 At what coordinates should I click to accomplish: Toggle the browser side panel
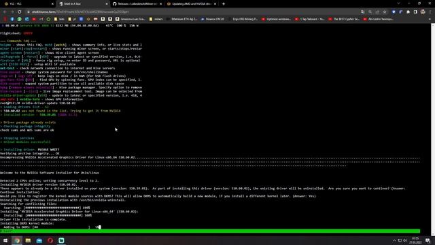click(415, 12)
